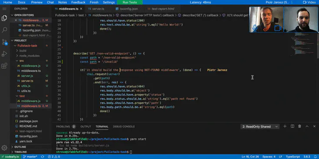Click Finish in the top bar
The height and width of the screenshot is (159, 319).
[94, 3]
